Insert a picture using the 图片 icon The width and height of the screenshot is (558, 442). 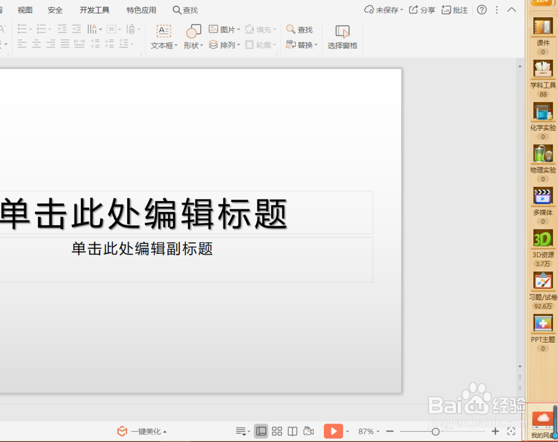pyautogui.click(x=222, y=29)
